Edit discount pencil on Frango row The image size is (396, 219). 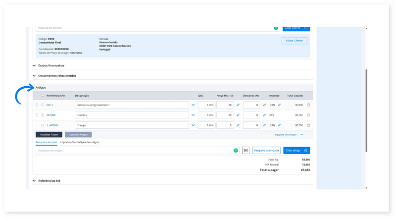click(x=264, y=125)
